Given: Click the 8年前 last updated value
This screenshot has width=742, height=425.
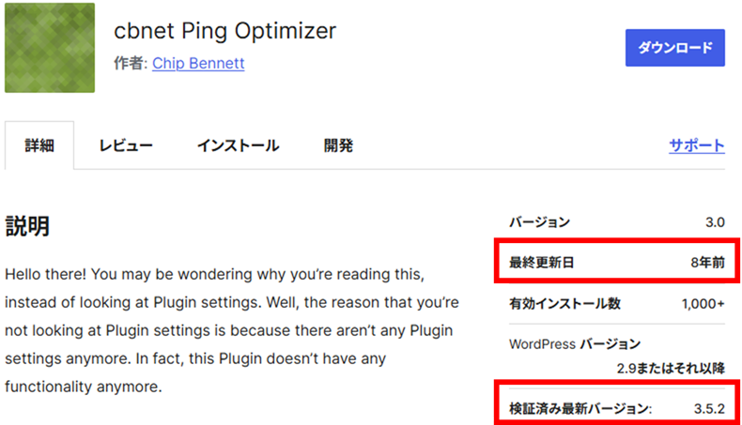Looking at the screenshot, I should tap(706, 263).
